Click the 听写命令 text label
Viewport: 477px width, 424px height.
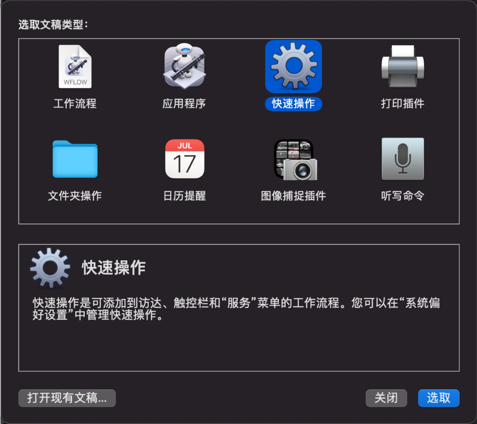tap(403, 196)
